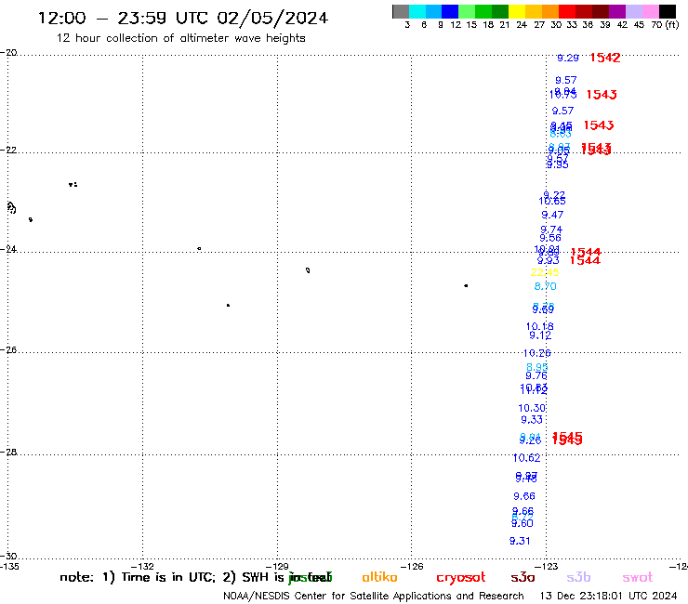Click the red time label '1542'

point(605,58)
